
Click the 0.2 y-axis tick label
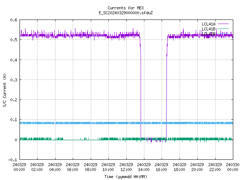pyautogui.click(x=13, y=100)
